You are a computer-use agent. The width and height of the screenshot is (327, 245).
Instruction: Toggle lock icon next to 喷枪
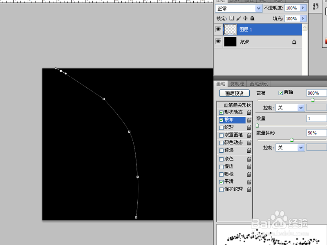pyautogui.click(x=249, y=174)
